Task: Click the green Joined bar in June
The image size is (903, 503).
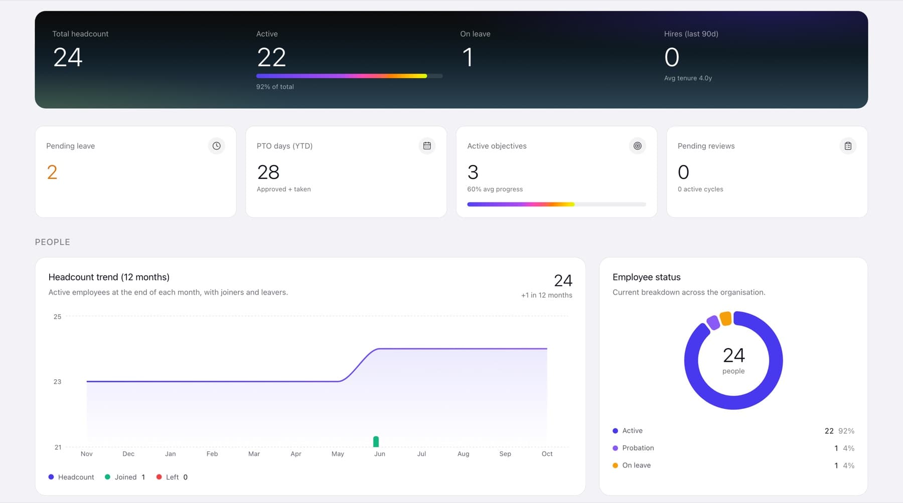Action: 376,441
